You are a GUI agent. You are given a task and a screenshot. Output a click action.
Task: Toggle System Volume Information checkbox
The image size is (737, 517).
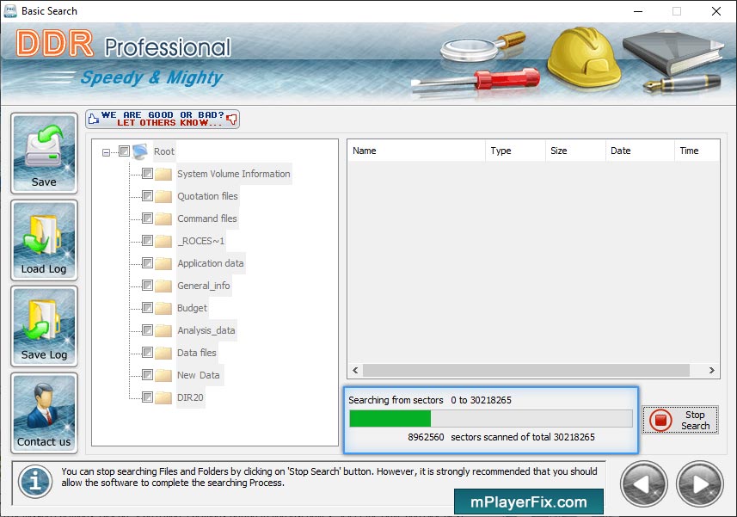point(148,174)
